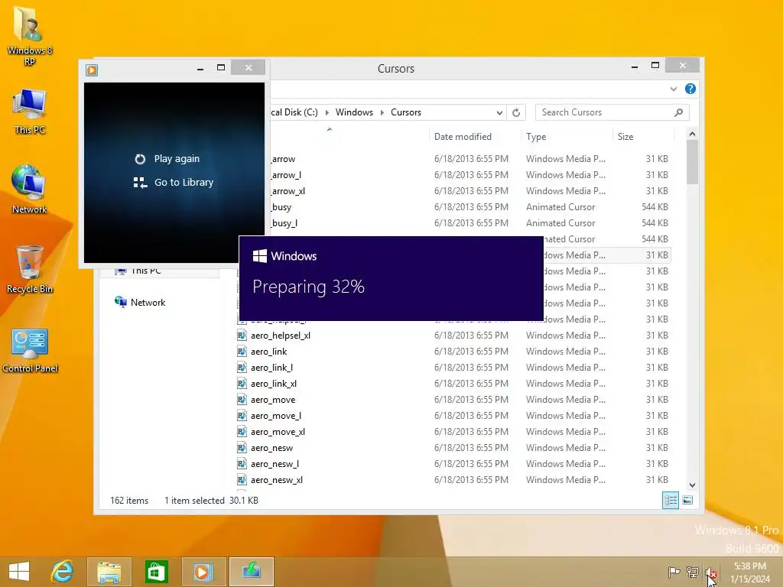783x587 pixels.
Task: Click the aero_move file icon
Action: pyautogui.click(x=242, y=400)
